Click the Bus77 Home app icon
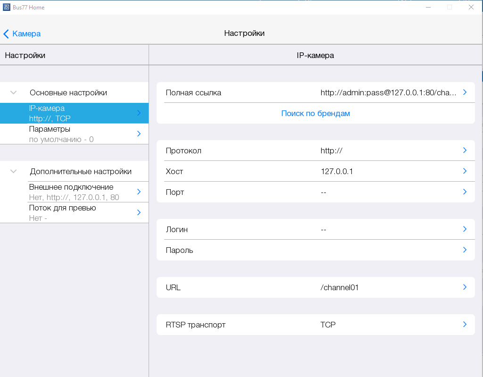 click(7, 7)
